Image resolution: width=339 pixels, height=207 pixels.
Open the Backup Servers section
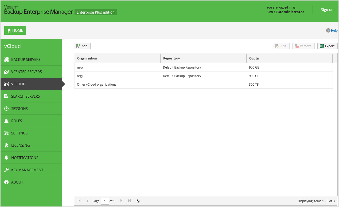31,59
